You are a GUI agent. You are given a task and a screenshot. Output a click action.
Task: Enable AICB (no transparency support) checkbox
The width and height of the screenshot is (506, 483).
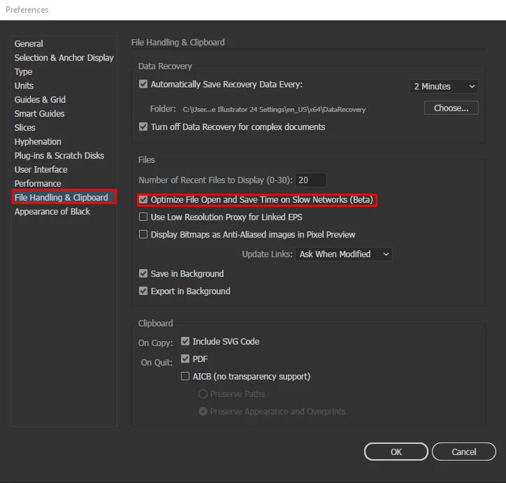click(x=185, y=376)
